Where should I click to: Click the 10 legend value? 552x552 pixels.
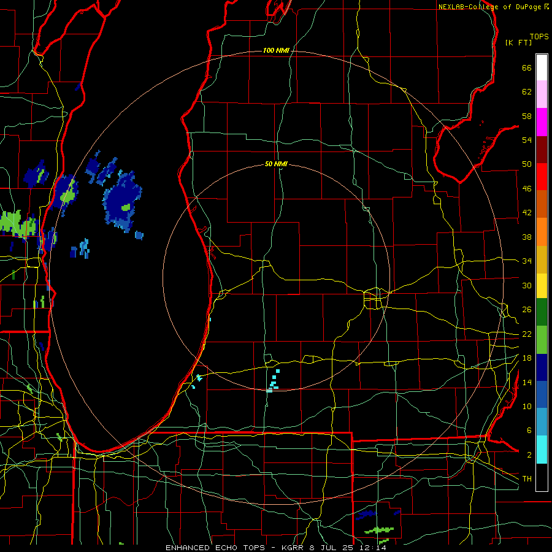(527, 406)
